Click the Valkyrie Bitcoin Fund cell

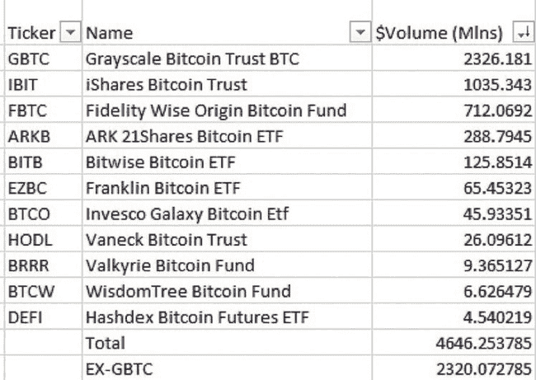tap(170, 265)
